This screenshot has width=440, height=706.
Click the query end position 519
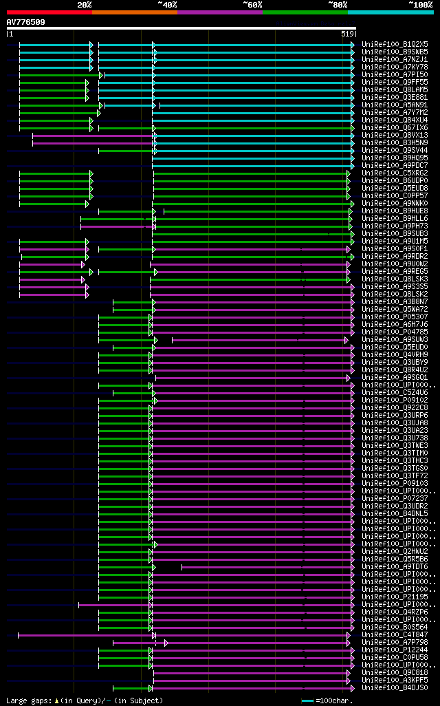[347, 34]
